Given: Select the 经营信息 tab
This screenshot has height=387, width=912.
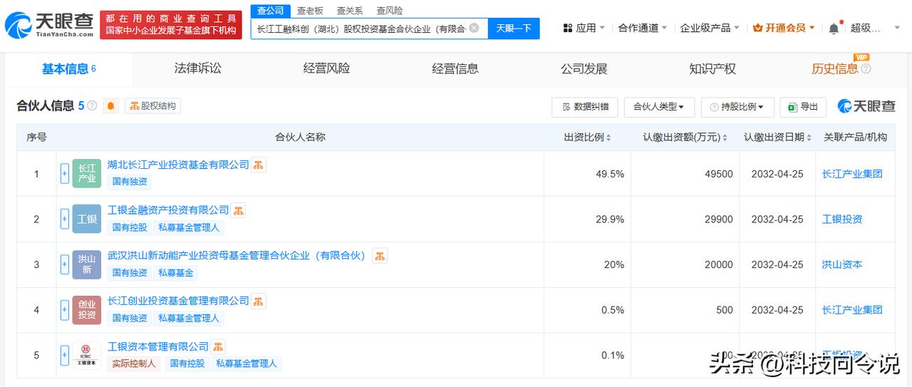Looking at the screenshot, I should [455, 68].
